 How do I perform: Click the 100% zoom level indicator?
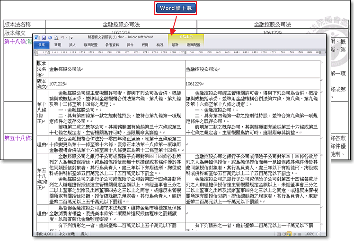(310, 234)
